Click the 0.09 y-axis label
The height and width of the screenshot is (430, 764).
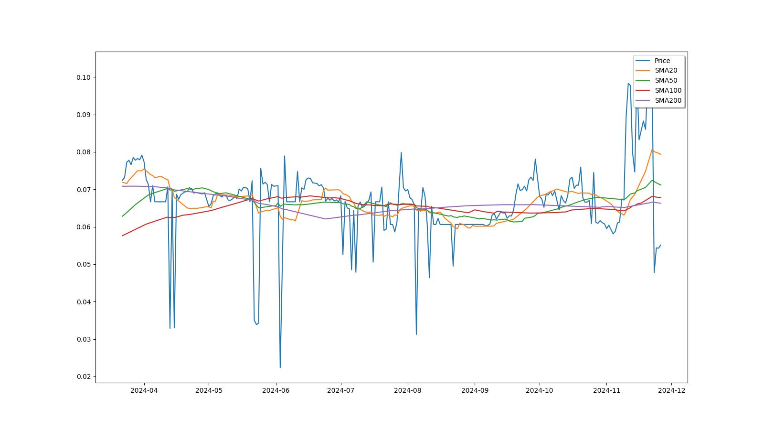[x=84, y=115]
